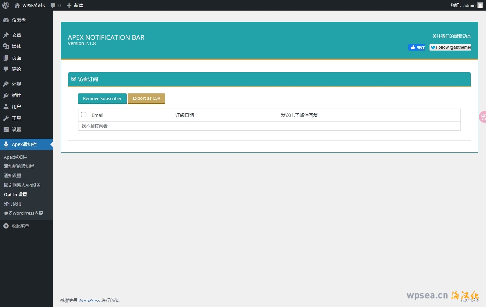This screenshot has height=307, width=486.
Task: Open the 插件 plugins icon
Action: pos(6,95)
